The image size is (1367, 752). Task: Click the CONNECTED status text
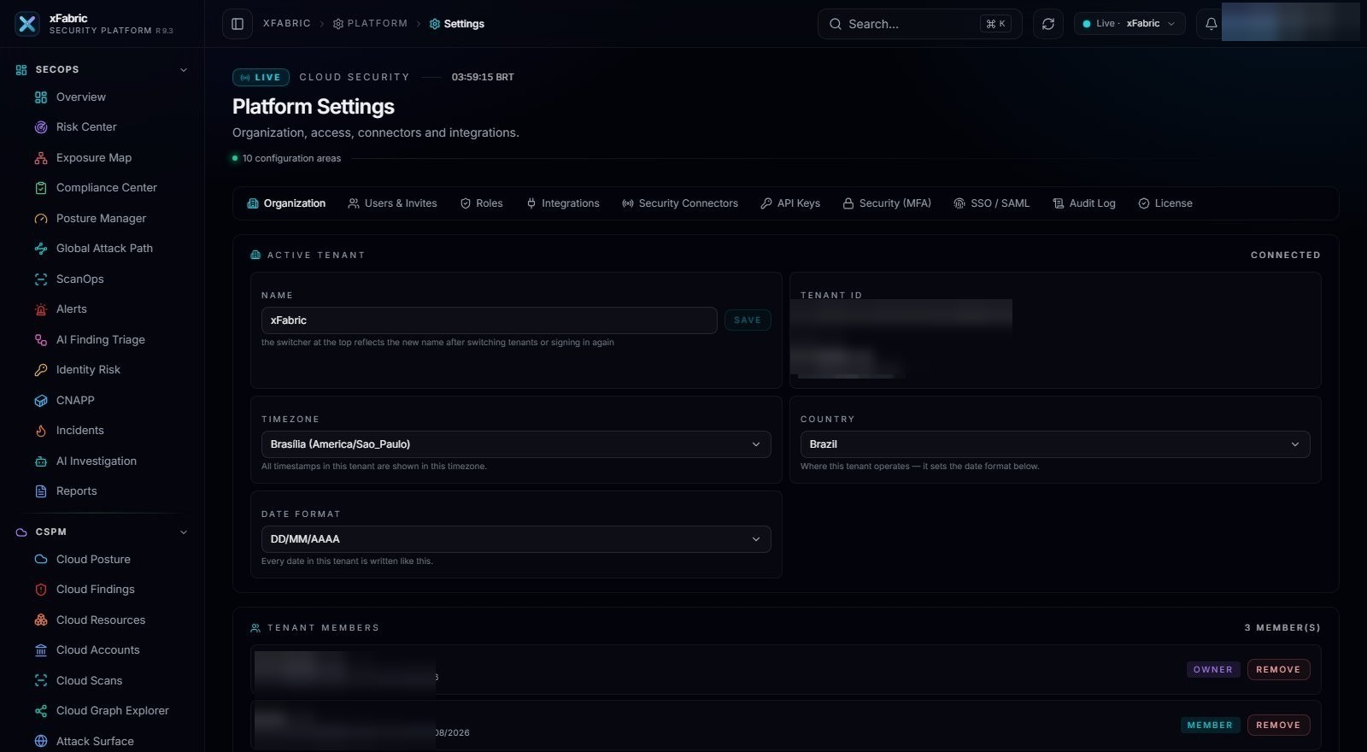click(1286, 256)
